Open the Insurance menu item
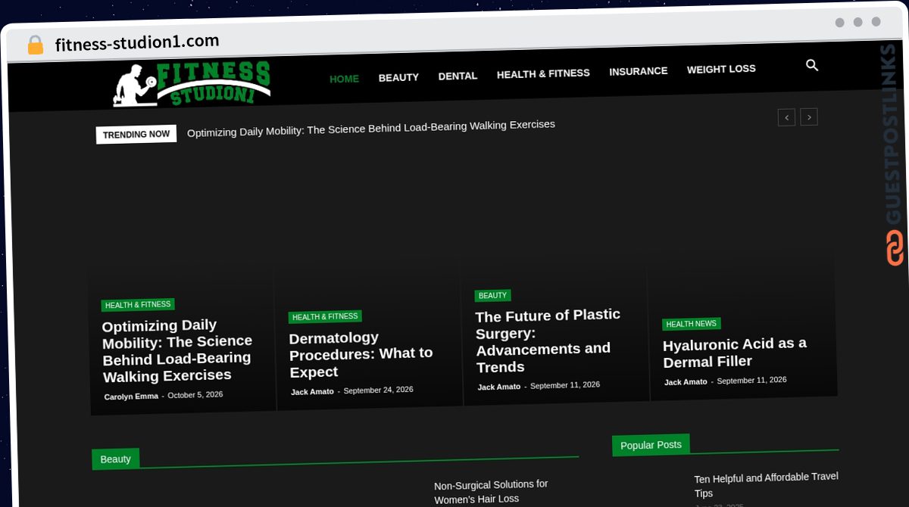Screen dimensions: 909x507 [x=639, y=71]
